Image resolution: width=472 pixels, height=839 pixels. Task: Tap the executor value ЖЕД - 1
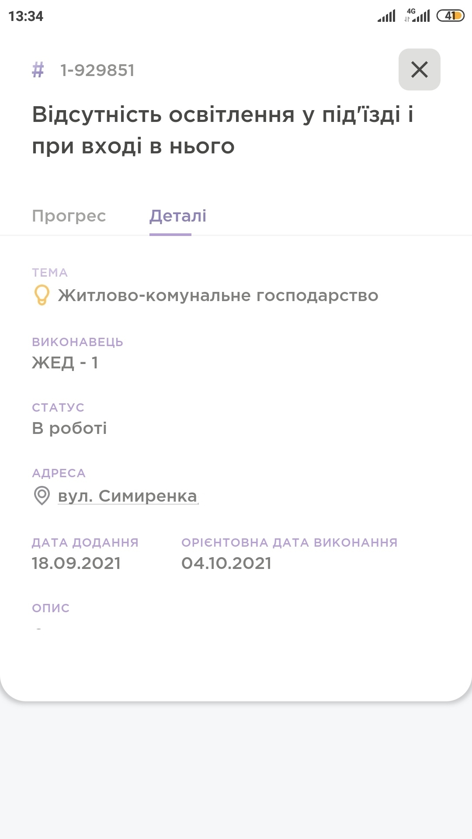coord(65,363)
